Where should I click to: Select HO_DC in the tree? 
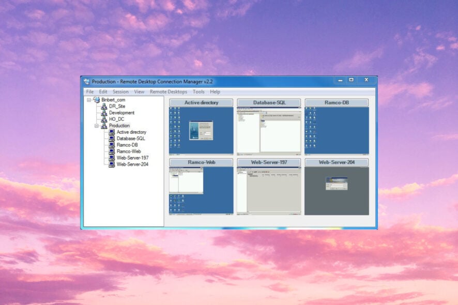116,119
